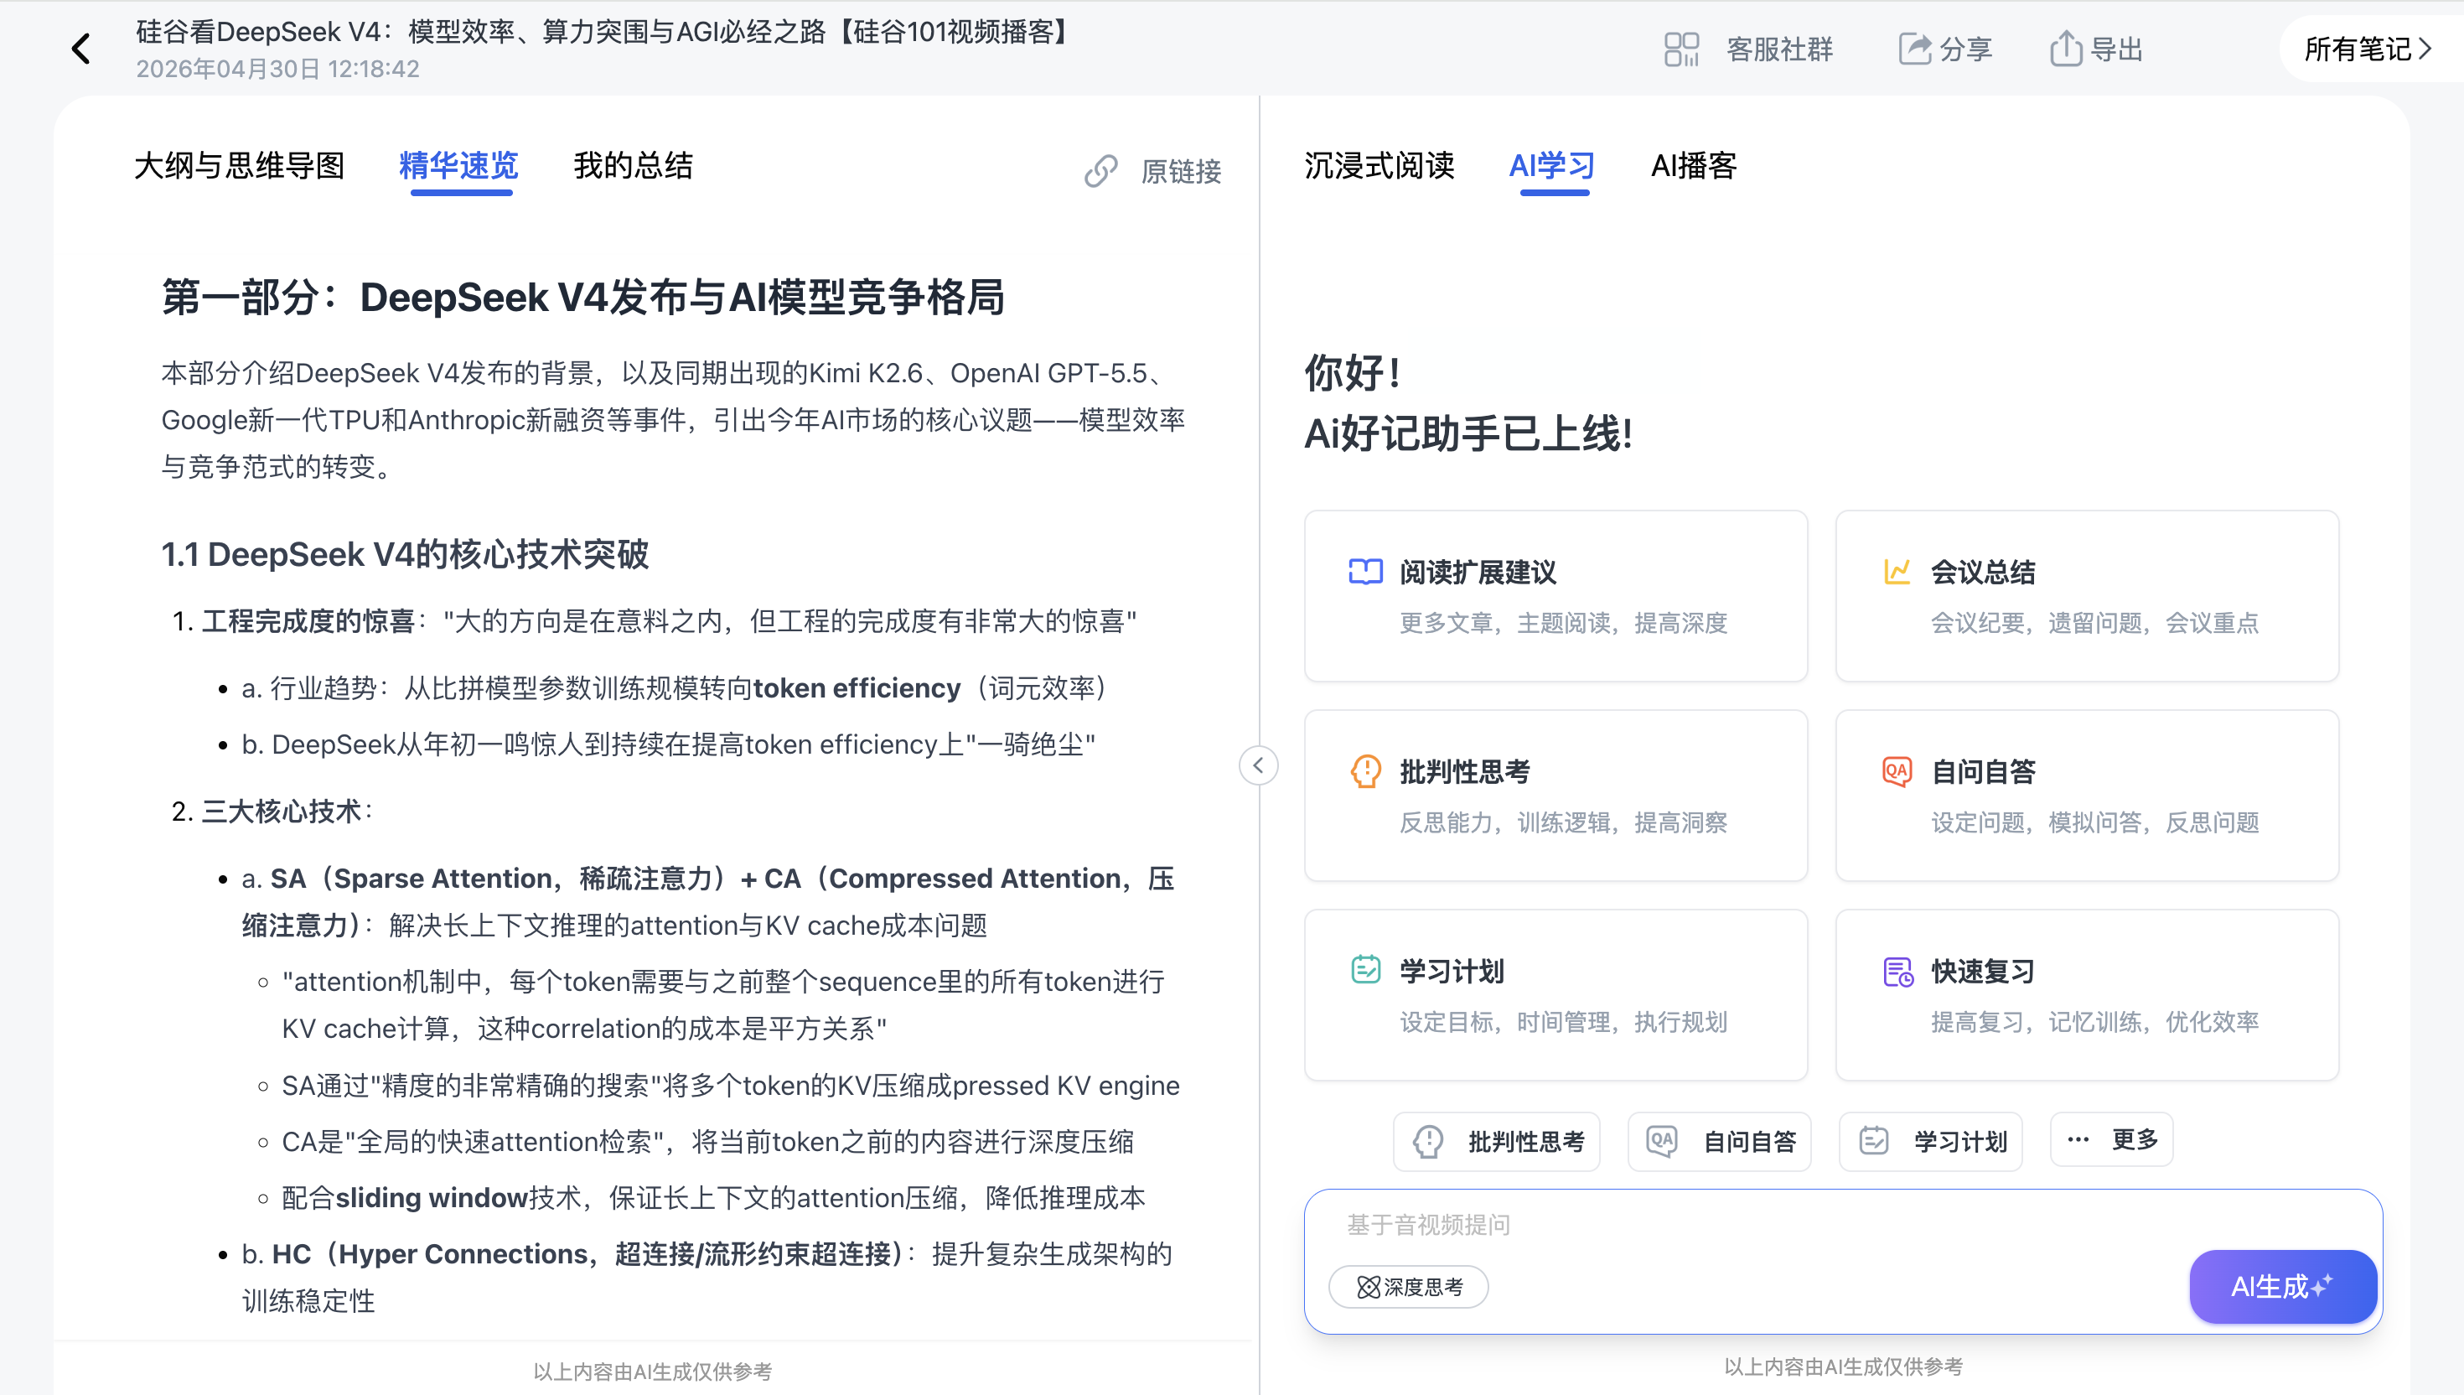The width and height of the screenshot is (2464, 1395).
Task: Switch to the 大纲与思维导图 tab
Action: tap(240, 166)
